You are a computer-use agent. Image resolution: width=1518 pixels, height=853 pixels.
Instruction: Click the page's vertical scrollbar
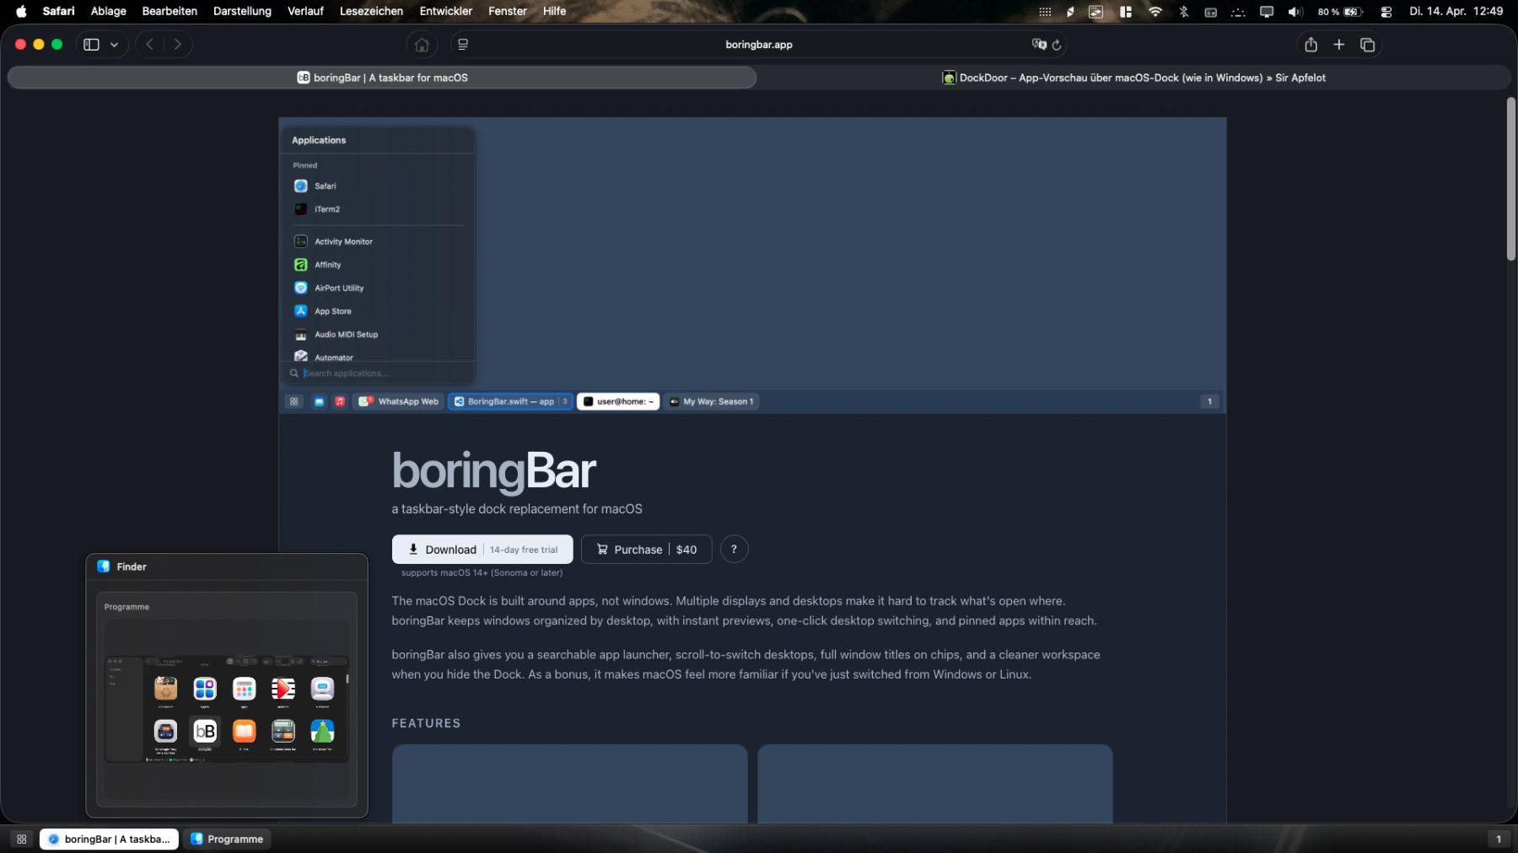click(1511, 180)
